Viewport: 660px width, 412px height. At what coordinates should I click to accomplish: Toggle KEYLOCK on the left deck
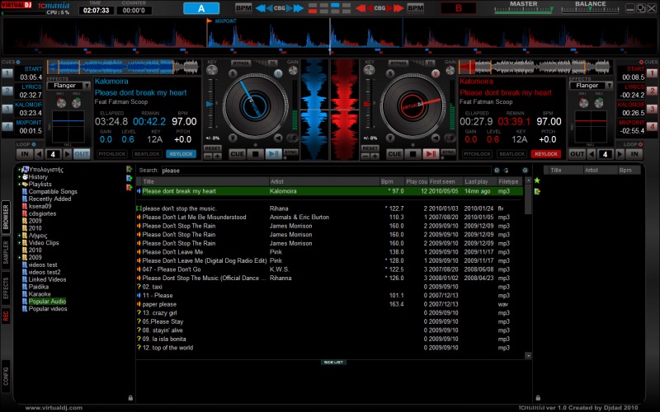click(x=181, y=154)
